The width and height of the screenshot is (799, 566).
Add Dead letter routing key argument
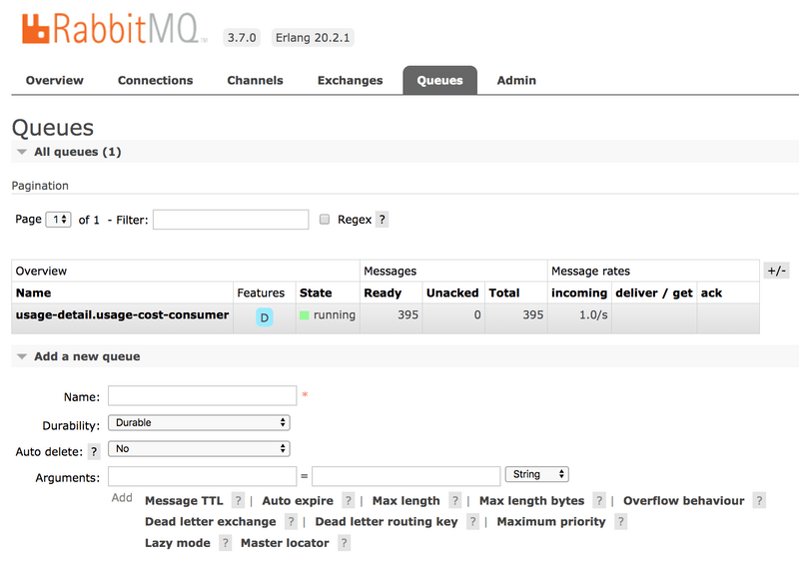point(387,522)
